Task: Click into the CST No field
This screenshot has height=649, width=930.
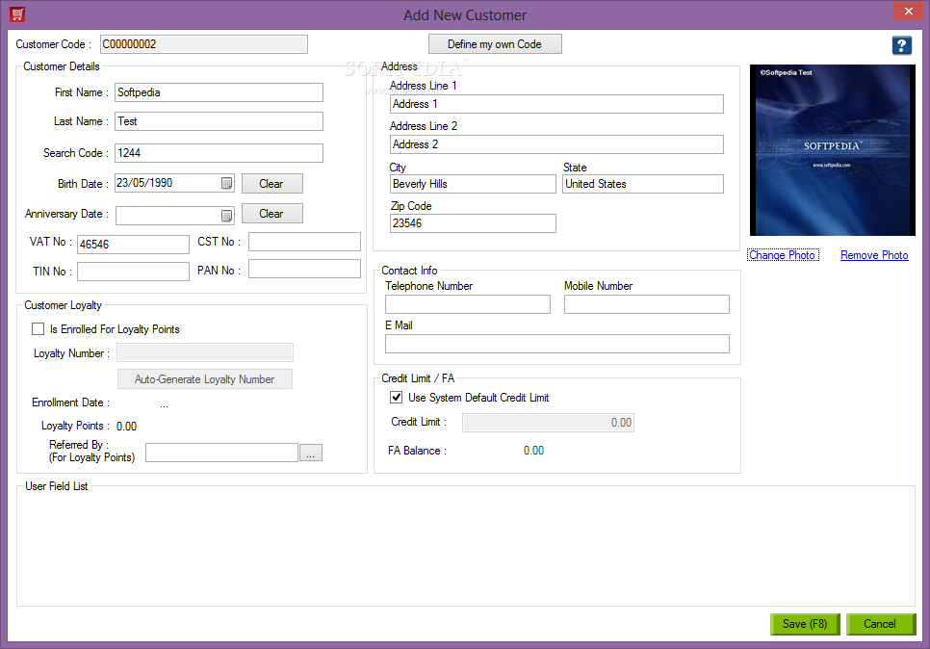Action: point(304,242)
